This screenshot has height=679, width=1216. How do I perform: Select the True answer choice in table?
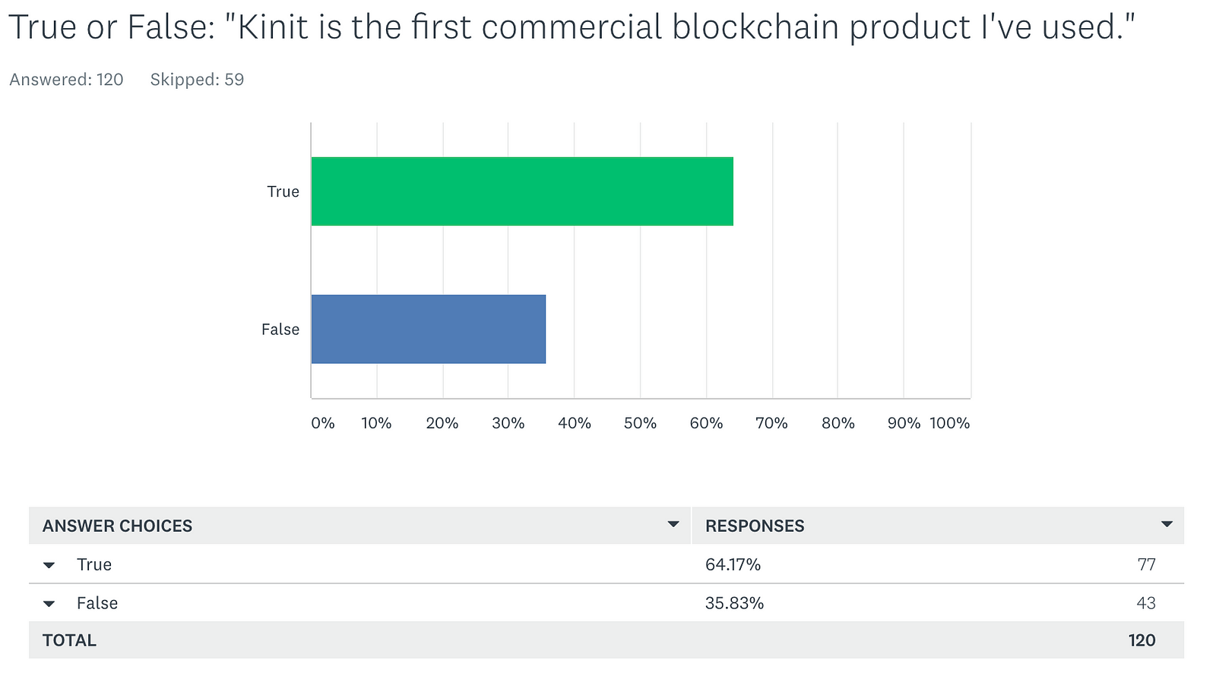pos(94,564)
